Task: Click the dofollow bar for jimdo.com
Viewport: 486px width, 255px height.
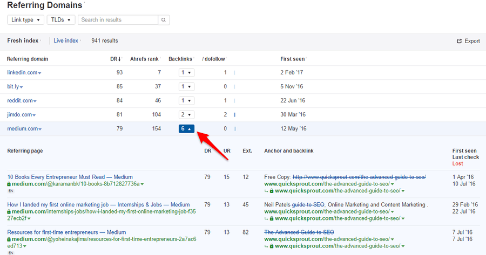Action: pos(235,114)
